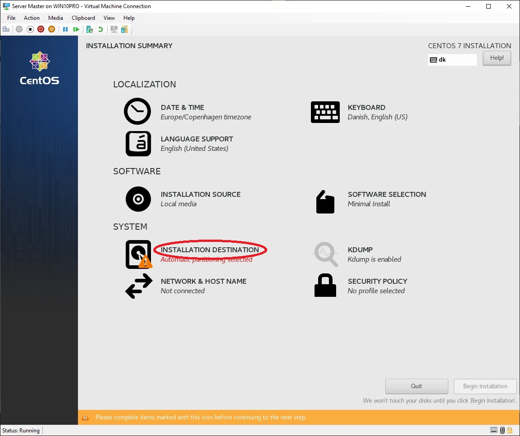Screen dimensions: 520x436
Task: Click 'No profile selected' text
Action: point(376,291)
